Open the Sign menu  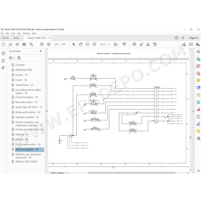point(19,33)
